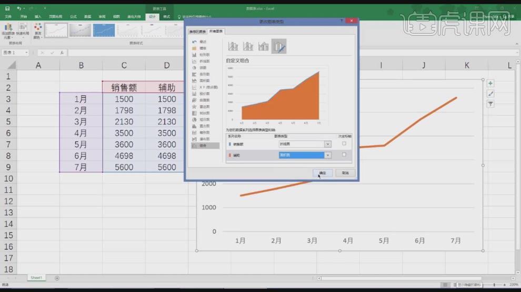Select the first chart style thumbnail
Screen dimensions: 521x292
(x=56, y=30)
